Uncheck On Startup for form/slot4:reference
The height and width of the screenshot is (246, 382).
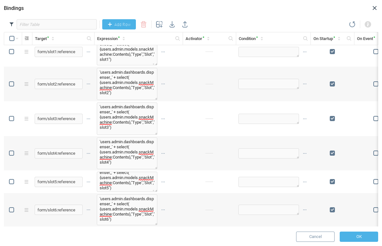pyautogui.click(x=332, y=153)
